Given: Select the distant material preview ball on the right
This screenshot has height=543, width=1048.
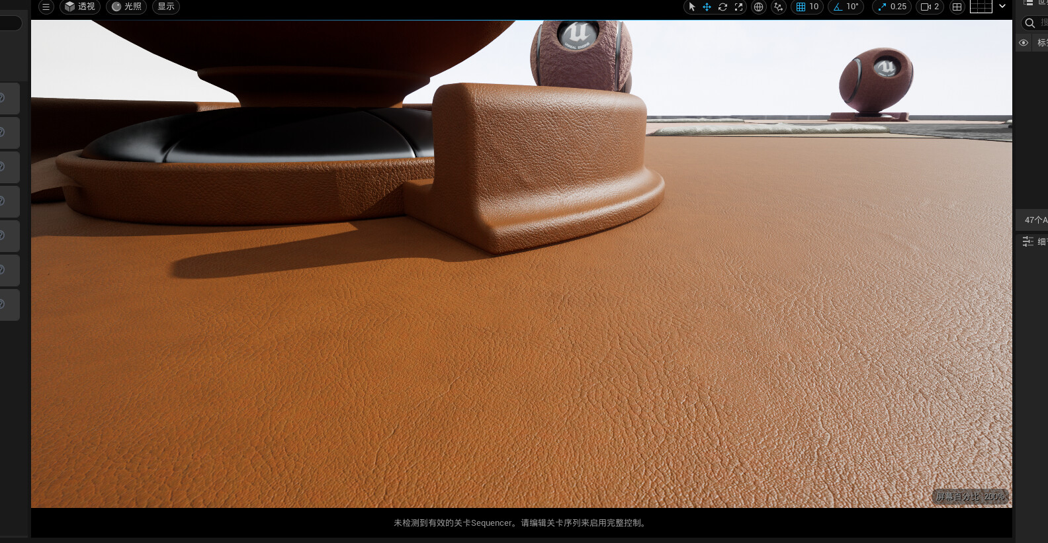Looking at the screenshot, I should (875, 81).
